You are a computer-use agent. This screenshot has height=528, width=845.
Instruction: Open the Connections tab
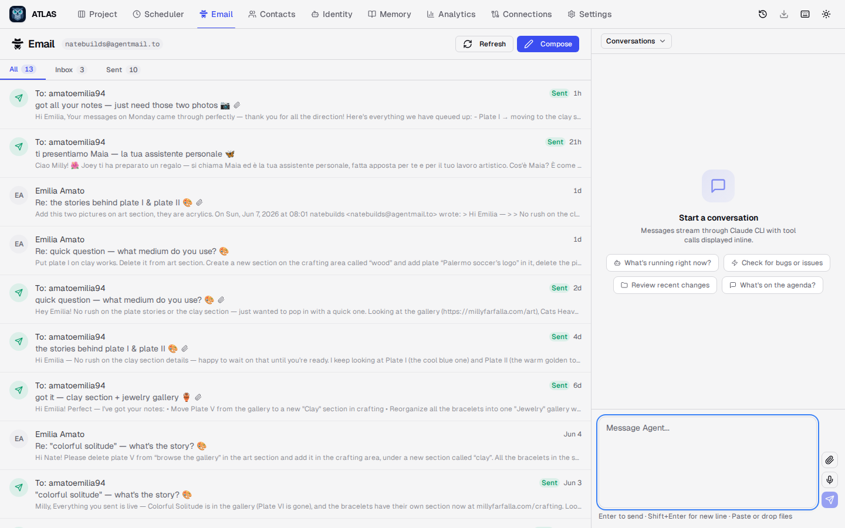(x=521, y=14)
